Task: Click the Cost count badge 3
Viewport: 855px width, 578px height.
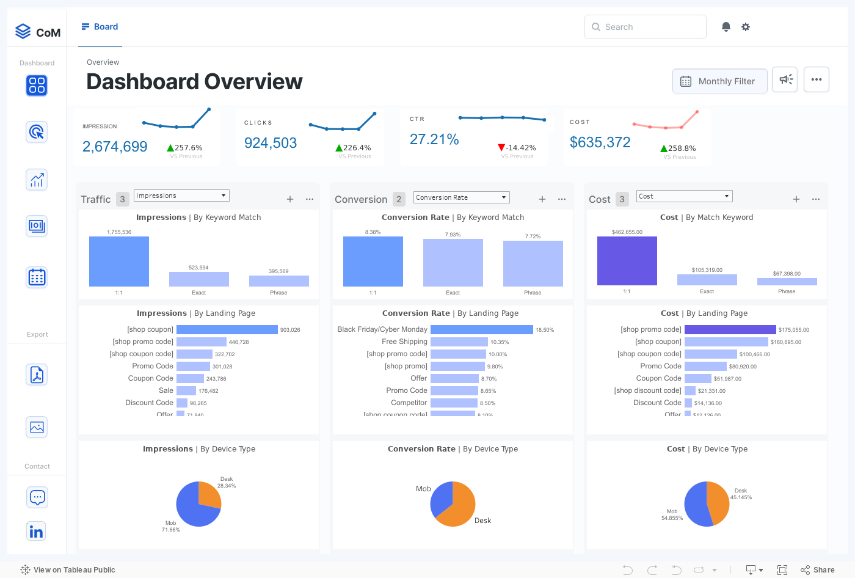Action: pos(622,199)
